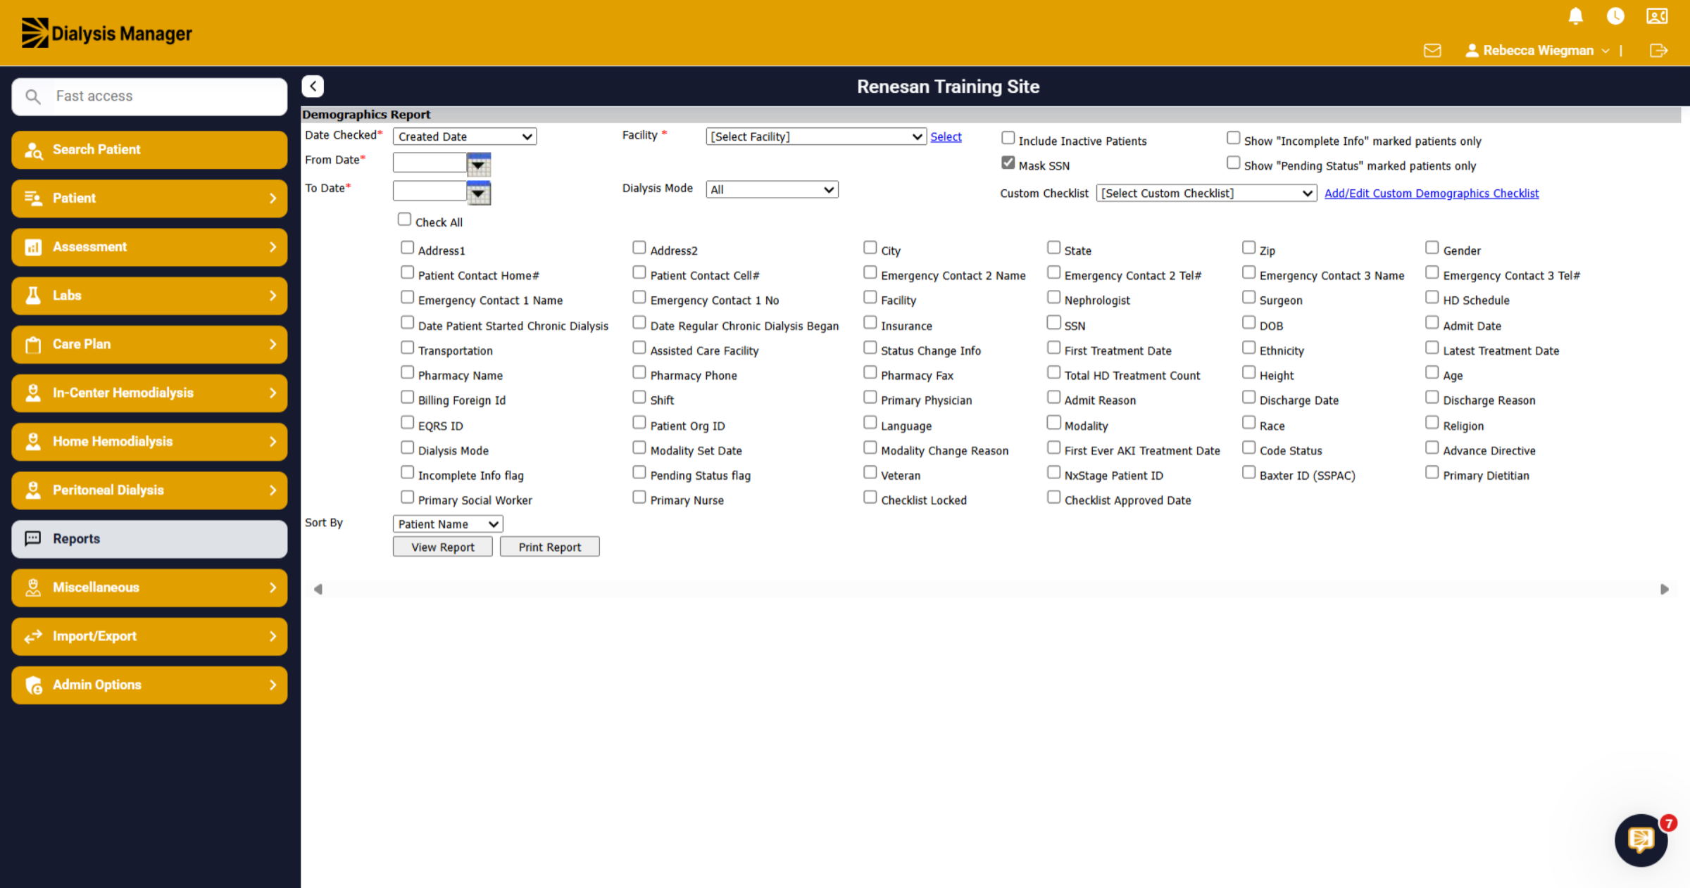Click the View Report button
The width and height of the screenshot is (1690, 888).
click(443, 547)
